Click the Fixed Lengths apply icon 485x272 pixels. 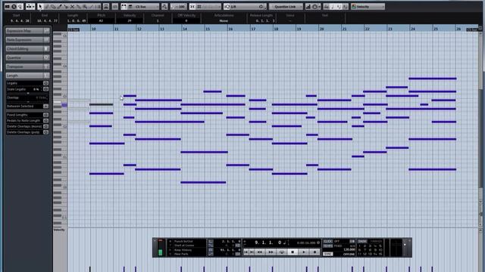[45, 115]
